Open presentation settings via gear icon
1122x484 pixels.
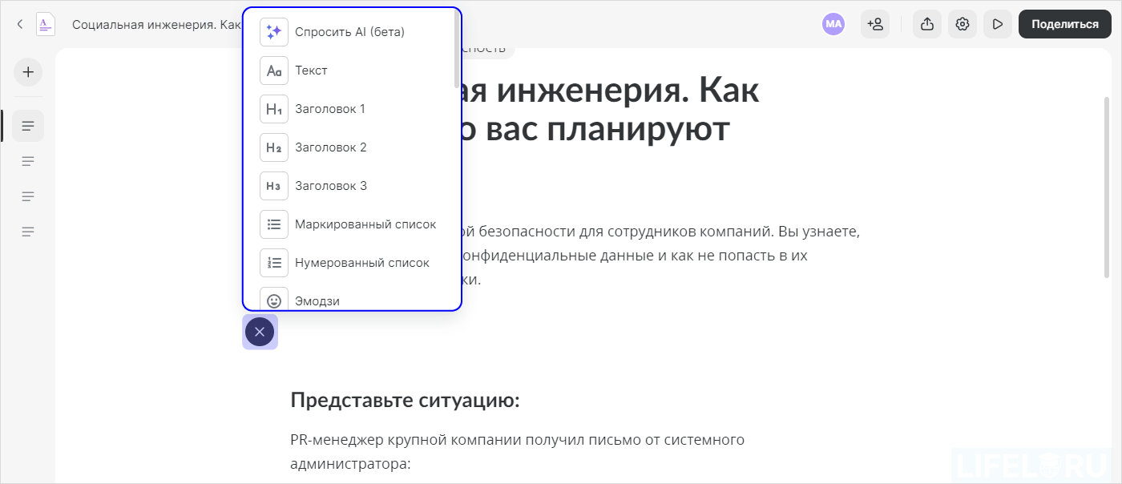click(962, 24)
